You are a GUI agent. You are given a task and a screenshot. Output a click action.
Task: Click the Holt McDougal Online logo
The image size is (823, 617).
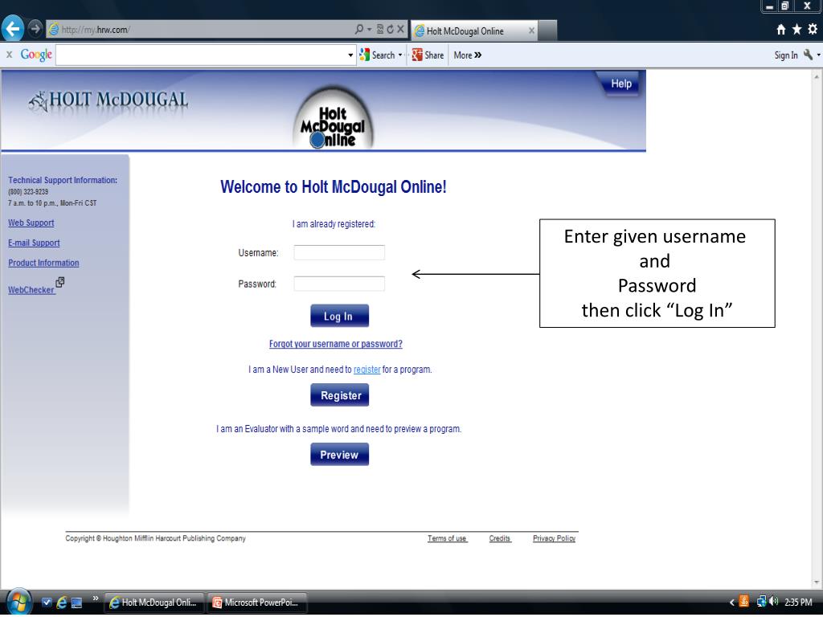coord(332,119)
